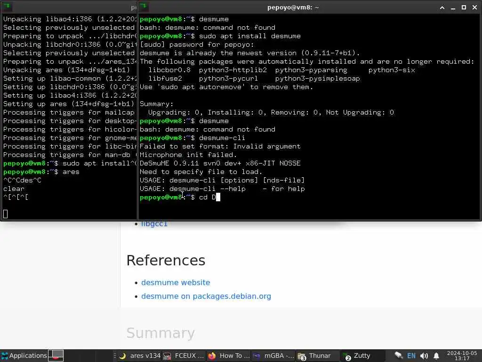Click 'sudo apt install desmume' command text

[x=249, y=36]
